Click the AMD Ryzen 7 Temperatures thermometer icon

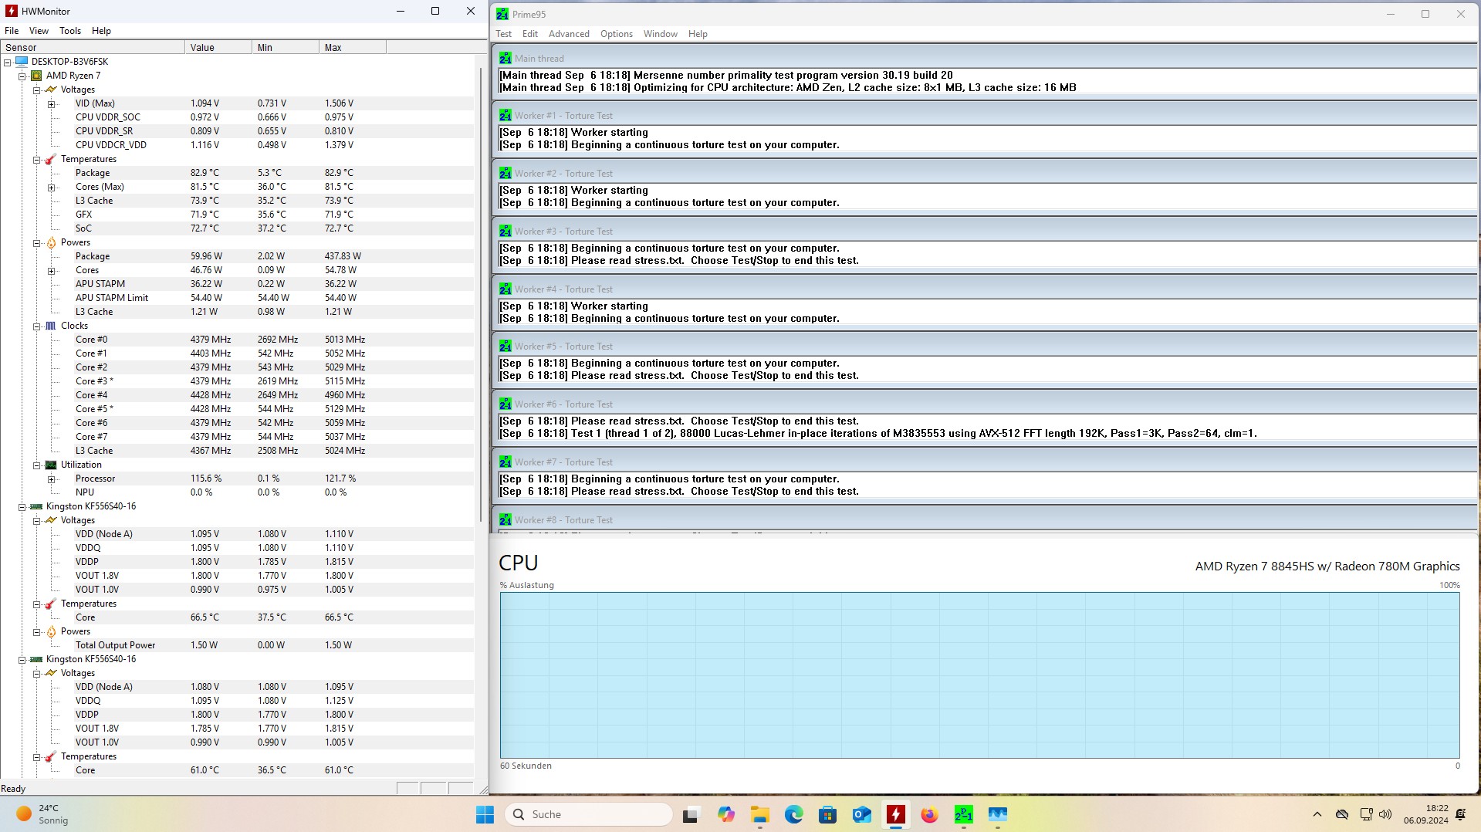click(x=51, y=159)
